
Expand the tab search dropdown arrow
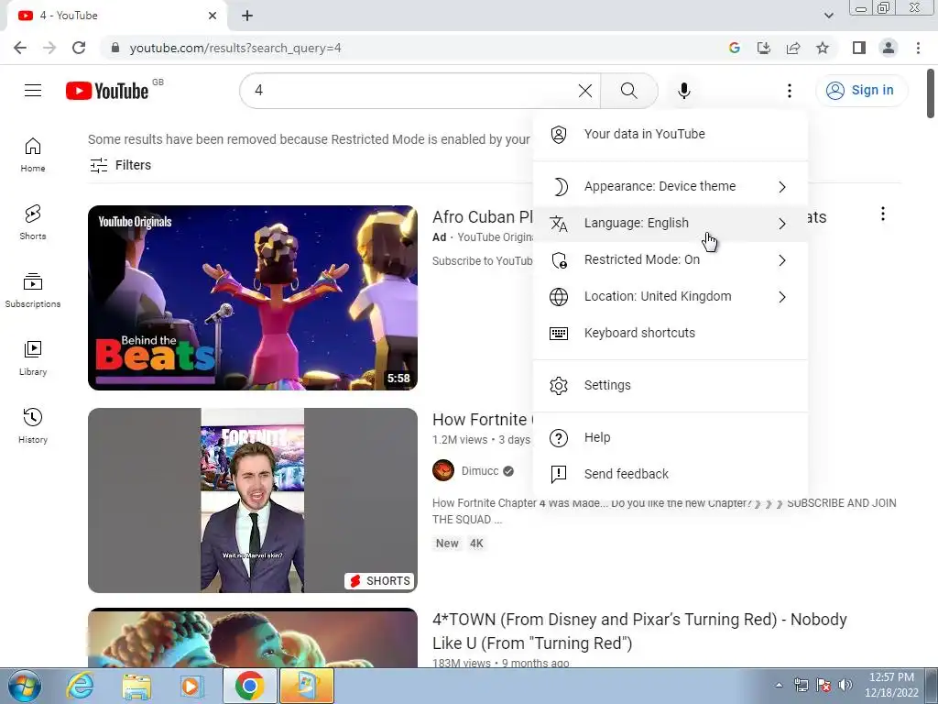coord(828,16)
